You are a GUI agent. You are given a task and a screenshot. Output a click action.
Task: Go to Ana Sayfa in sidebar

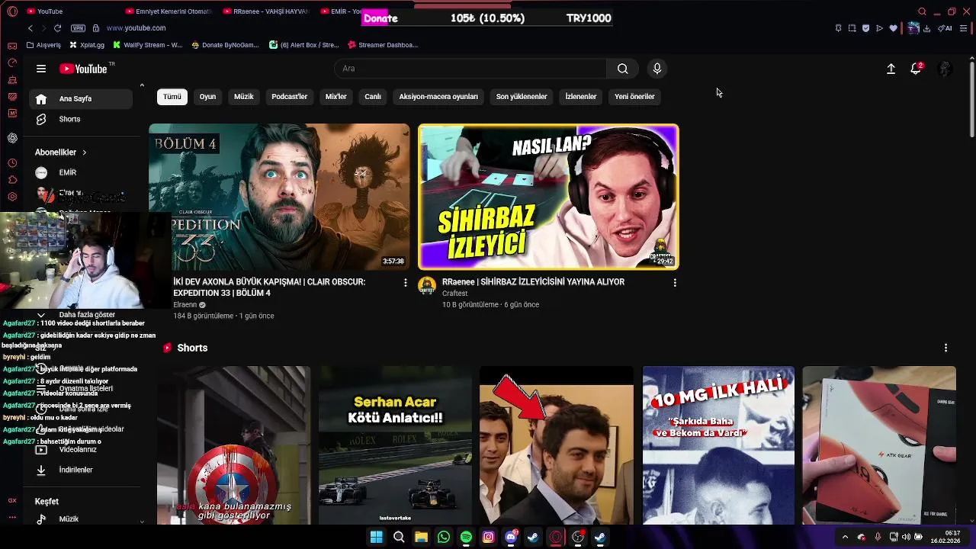(x=81, y=99)
